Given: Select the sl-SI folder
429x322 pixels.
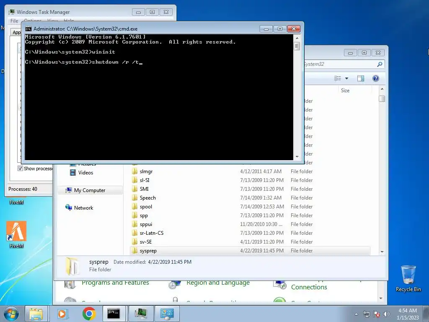Looking at the screenshot, I should tap(145, 180).
